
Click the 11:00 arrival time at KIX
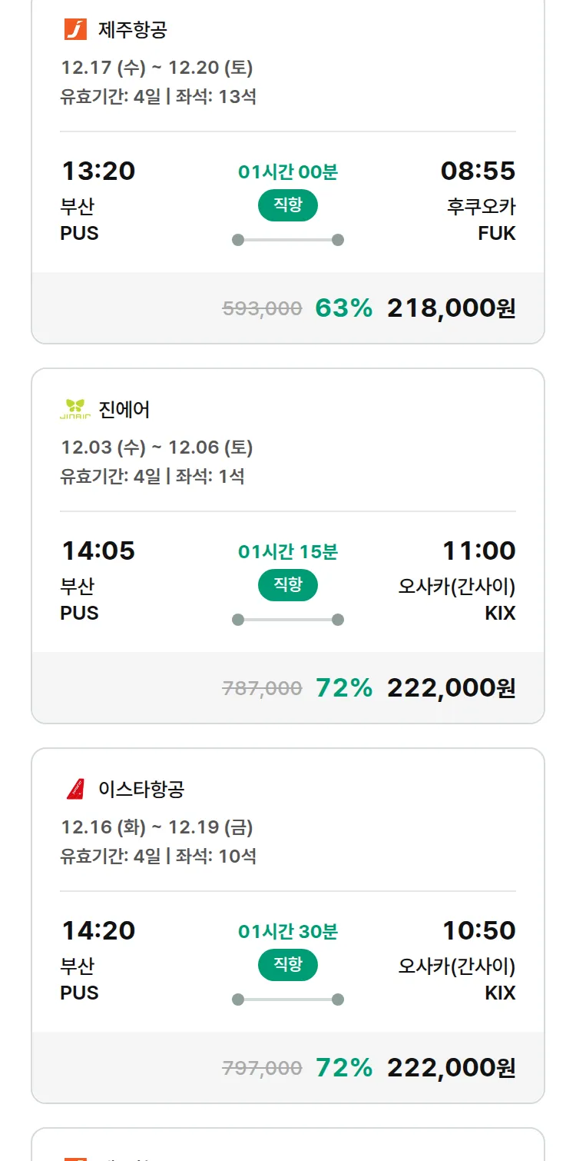tap(478, 551)
